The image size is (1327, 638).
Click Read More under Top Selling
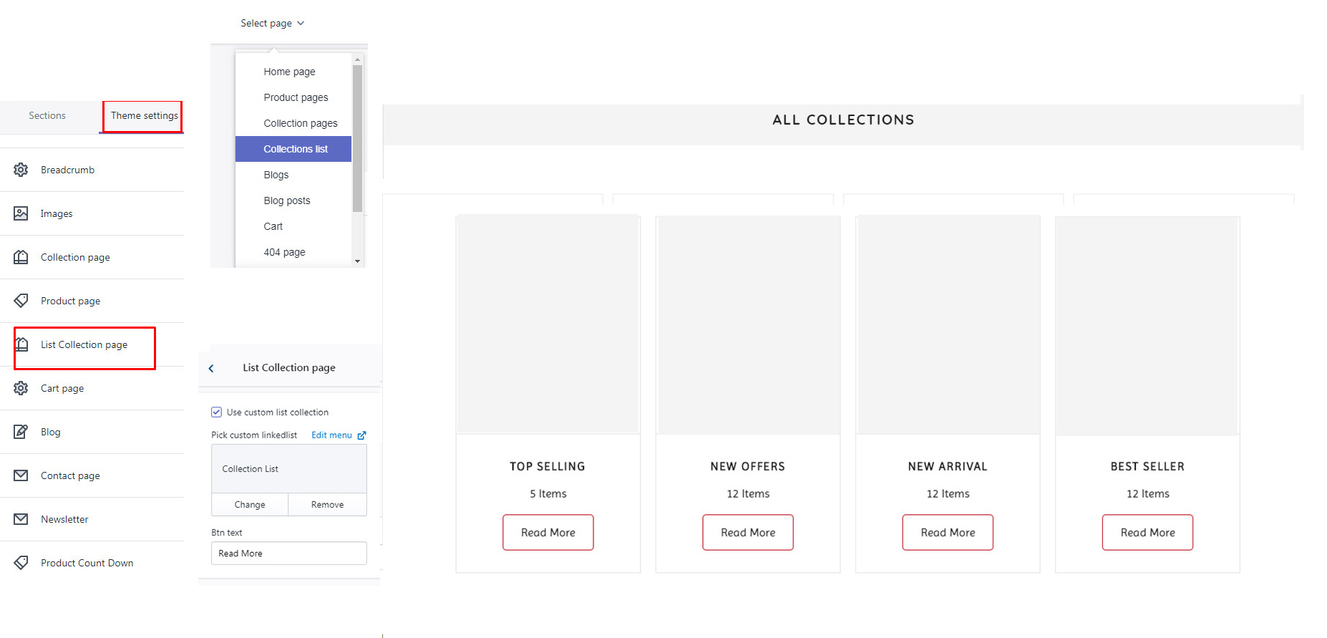click(x=548, y=533)
